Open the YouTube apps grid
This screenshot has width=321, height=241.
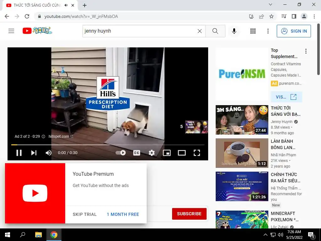pos(253,31)
